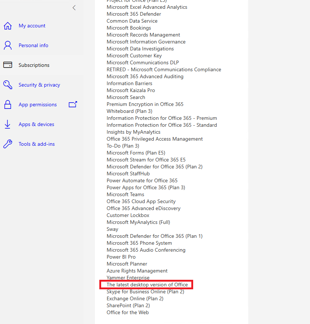Select 'Skype for Business Online (Plan 2)'
The height and width of the screenshot is (324, 310).
(x=145, y=292)
